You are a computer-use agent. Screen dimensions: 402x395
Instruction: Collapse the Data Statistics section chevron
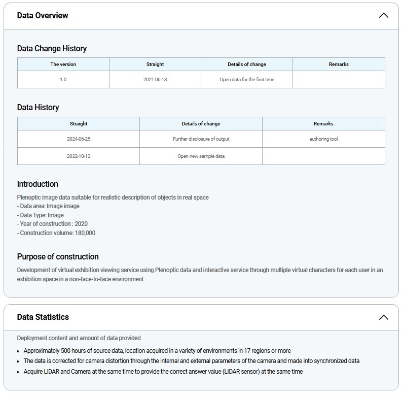[x=383, y=317]
